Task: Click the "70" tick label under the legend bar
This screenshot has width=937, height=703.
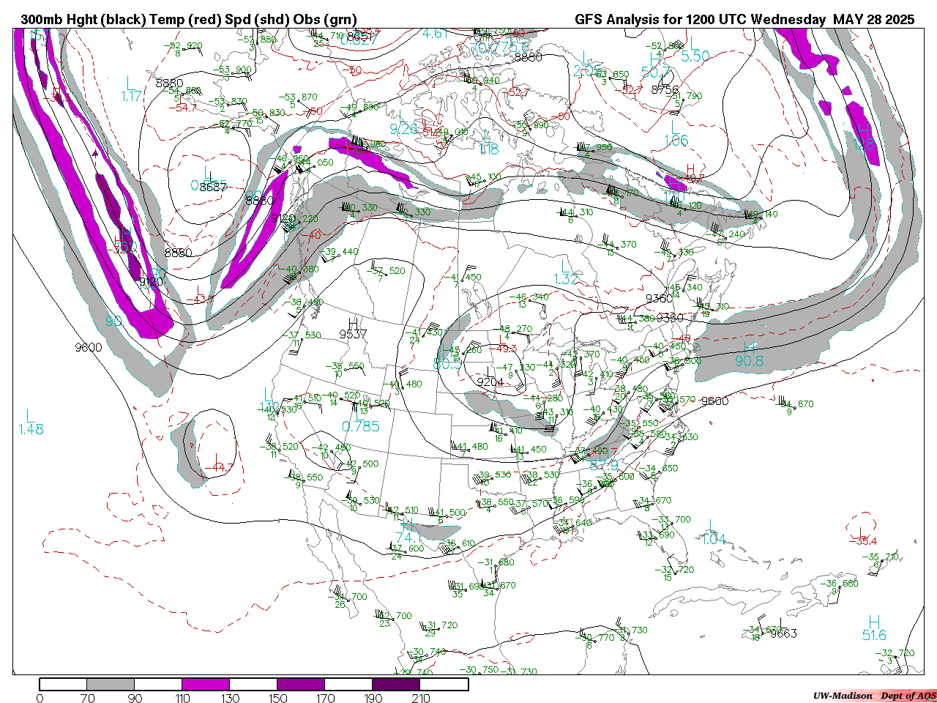Action: [87, 698]
